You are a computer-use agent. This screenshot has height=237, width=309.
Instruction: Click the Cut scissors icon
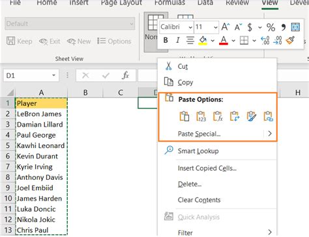[168, 66]
